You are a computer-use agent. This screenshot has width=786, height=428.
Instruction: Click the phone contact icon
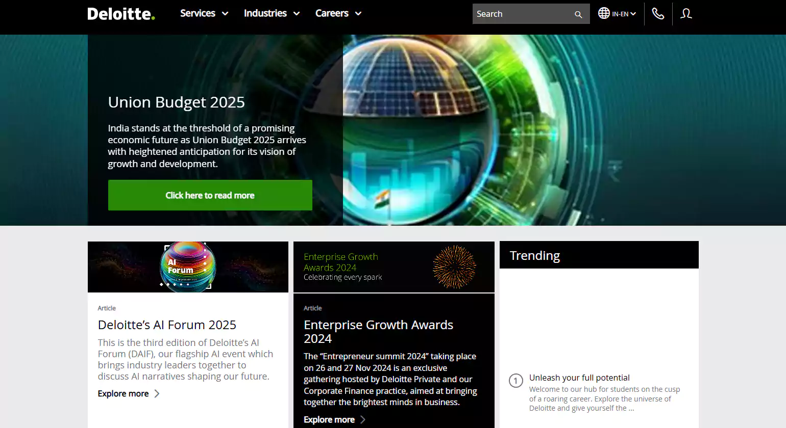658,14
